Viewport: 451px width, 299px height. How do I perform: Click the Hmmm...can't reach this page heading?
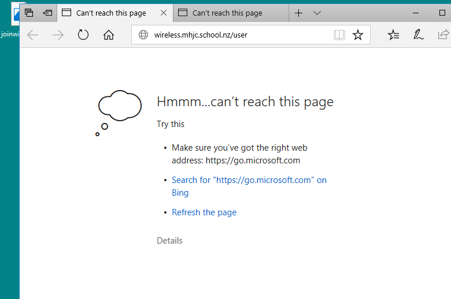coord(245,102)
